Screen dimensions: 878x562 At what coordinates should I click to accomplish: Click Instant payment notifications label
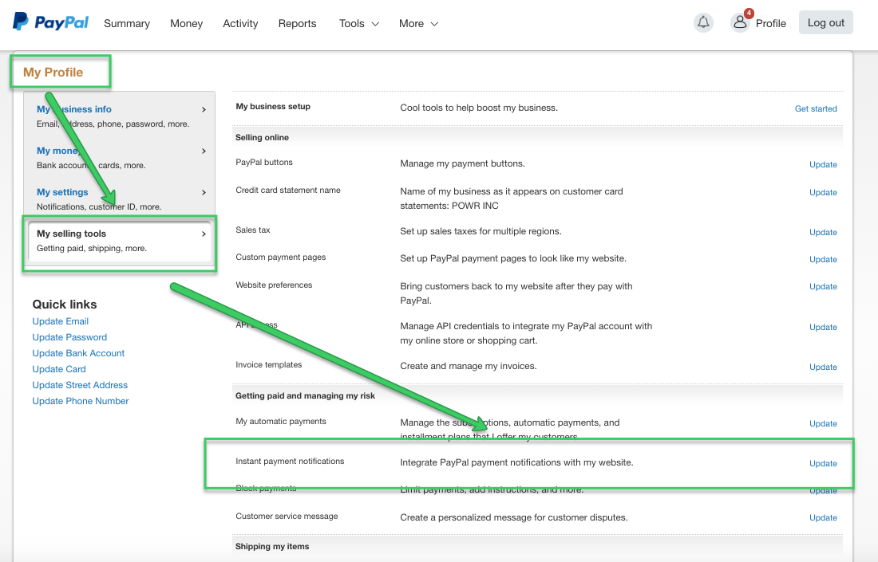click(290, 462)
